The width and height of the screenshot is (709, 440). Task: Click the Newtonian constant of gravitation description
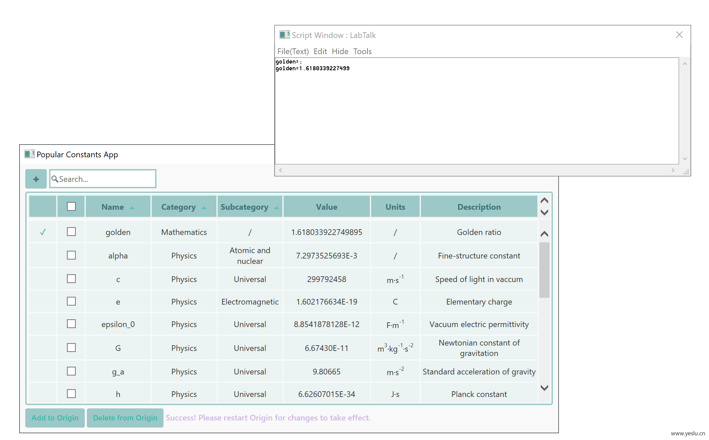click(x=479, y=348)
